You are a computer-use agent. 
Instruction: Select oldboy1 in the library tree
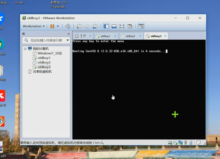[44, 58]
